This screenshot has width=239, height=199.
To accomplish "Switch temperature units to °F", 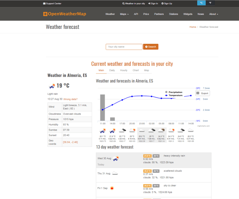I will click(x=210, y=3).
